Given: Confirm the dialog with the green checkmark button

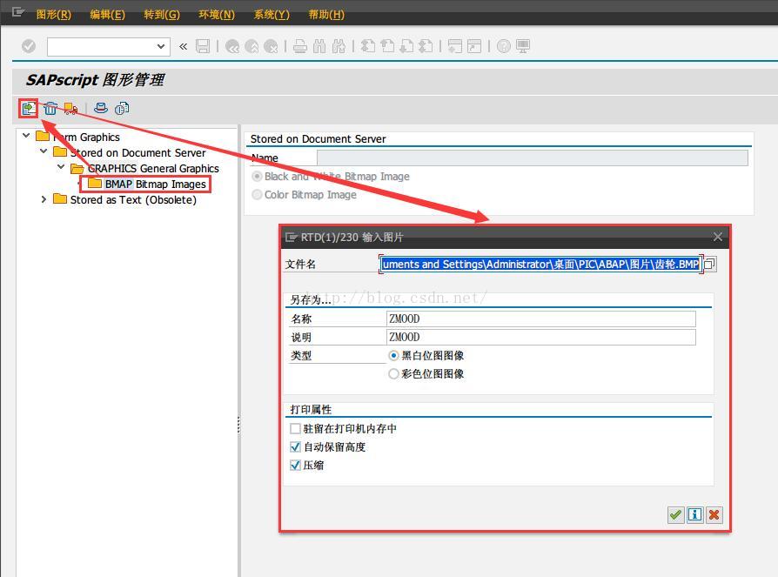Looking at the screenshot, I should coord(675,515).
